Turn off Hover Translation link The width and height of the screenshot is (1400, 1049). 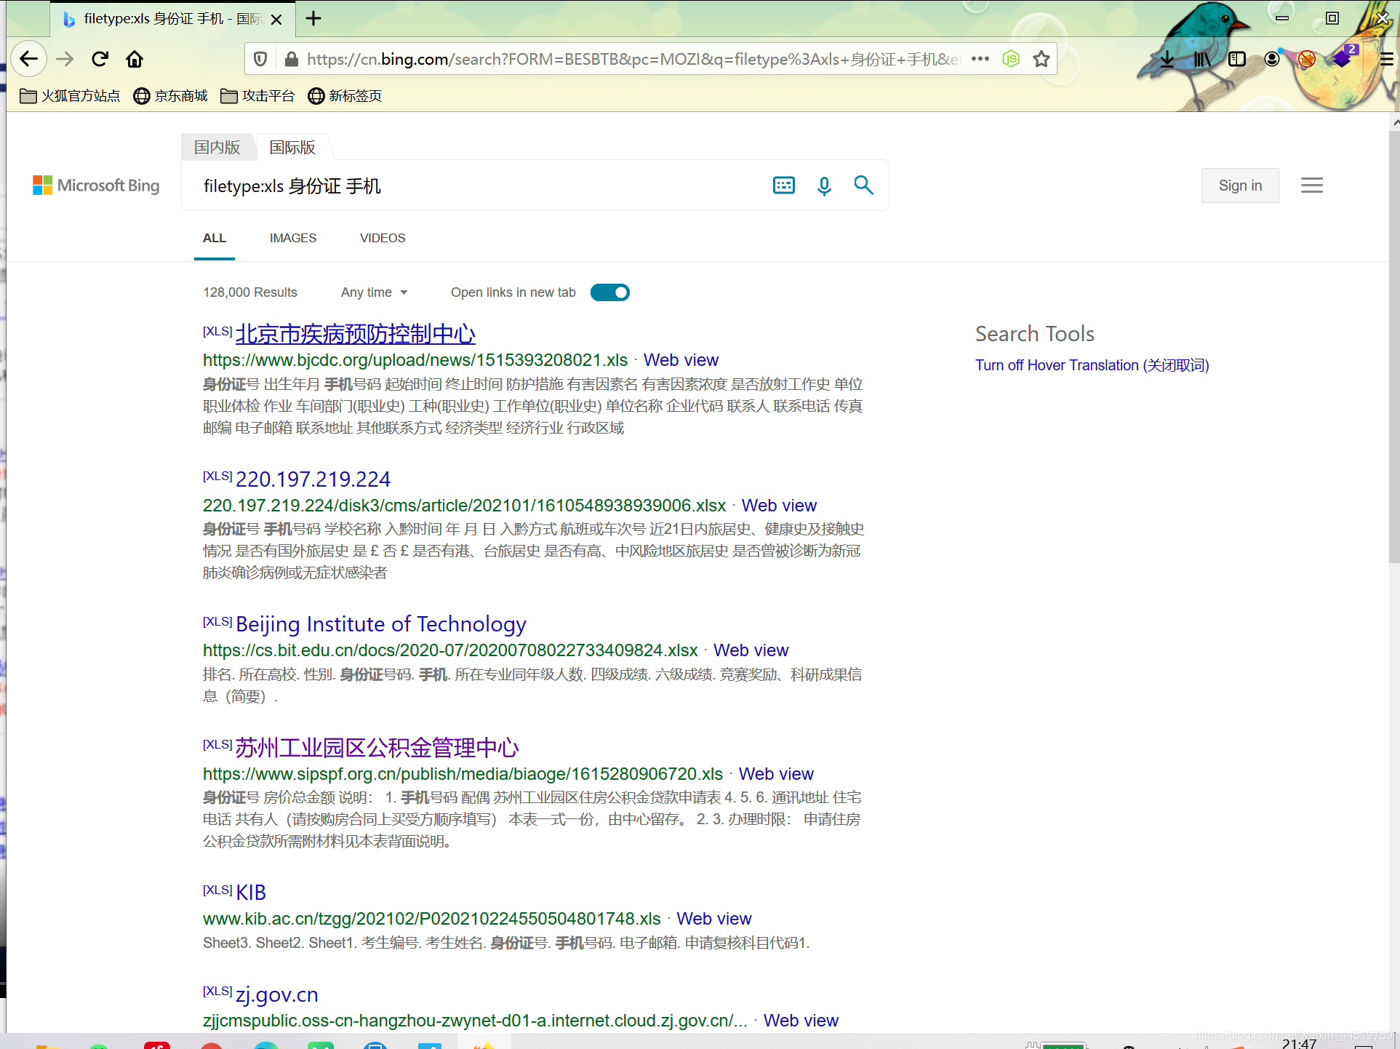[x=1092, y=365]
